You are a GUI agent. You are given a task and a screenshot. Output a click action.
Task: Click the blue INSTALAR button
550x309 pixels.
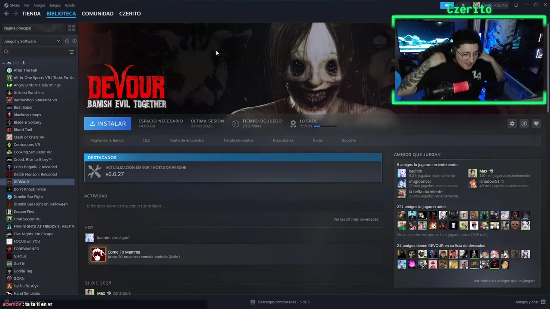(x=108, y=124)
